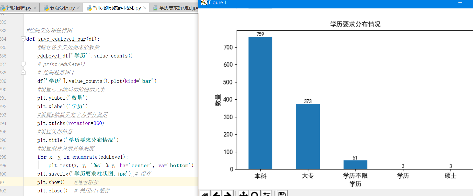Close the 智联招聘数据可视化.py tab
Image resolution: width=473 pixels, height=196 pixels.
pos(145,8)
